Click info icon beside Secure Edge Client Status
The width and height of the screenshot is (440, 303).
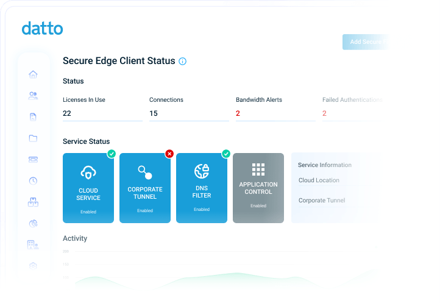point(182,61)
